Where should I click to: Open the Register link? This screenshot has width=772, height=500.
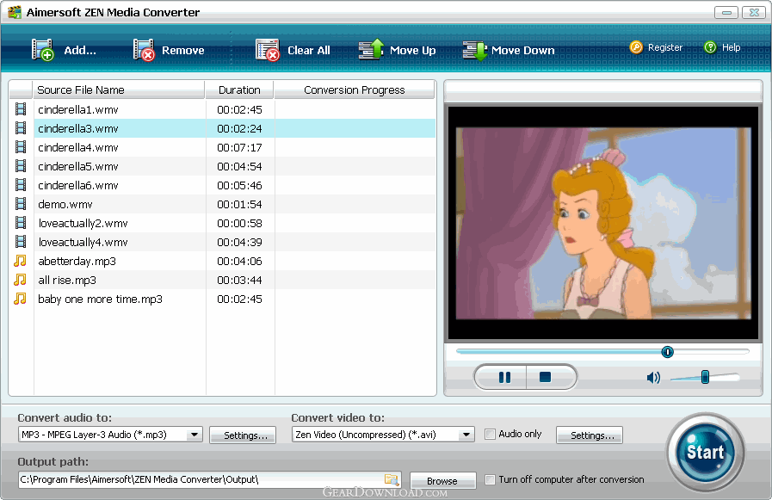click(665, 47)
